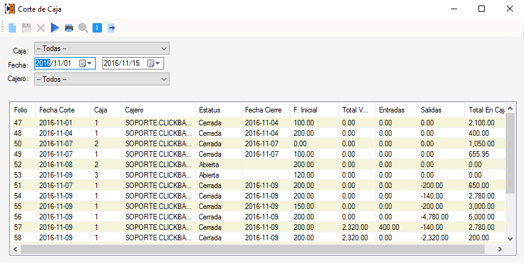
Task: Select folio 50 row
Action: (x=259, y=144)
